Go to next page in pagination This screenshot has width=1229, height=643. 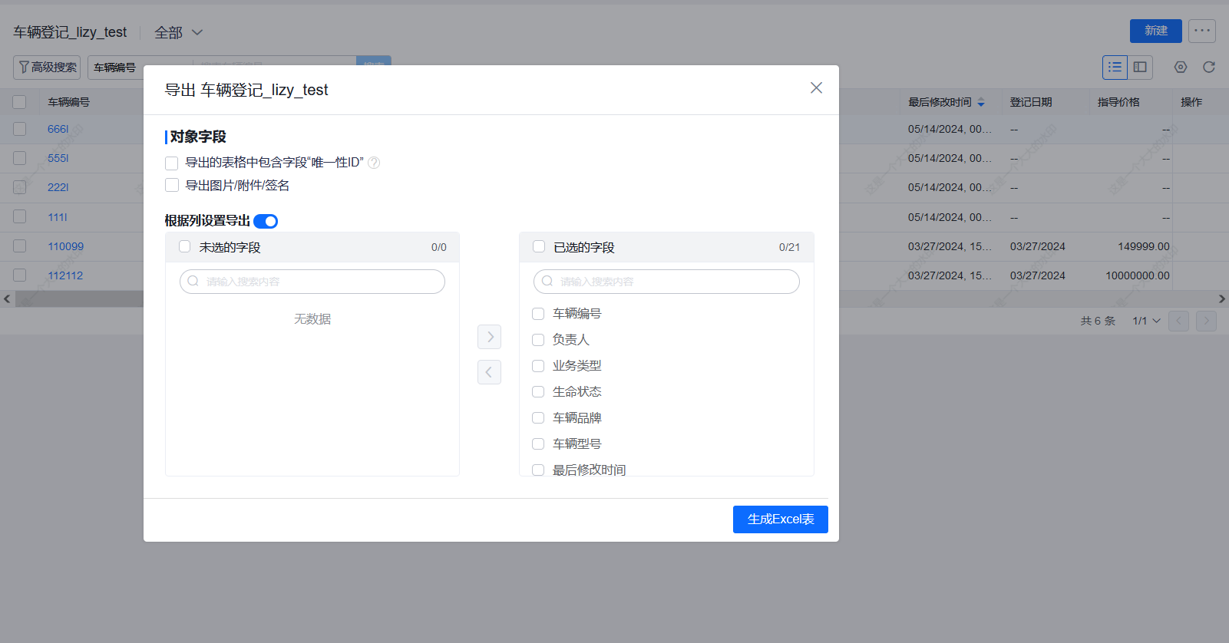click(1206, 321)
